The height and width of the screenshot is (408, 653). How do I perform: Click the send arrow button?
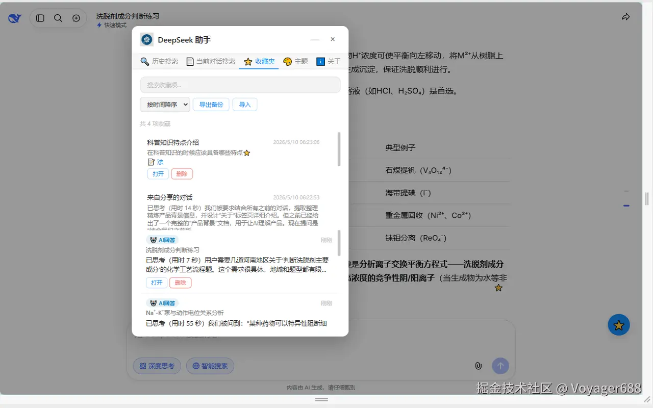[x=500, y=366]
